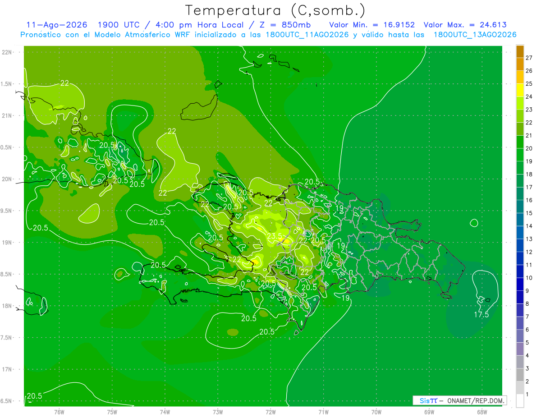This screenshot has height=418, width=541.
Task: Click the white swatch below legend value 1
Action: tap(520, 401)
